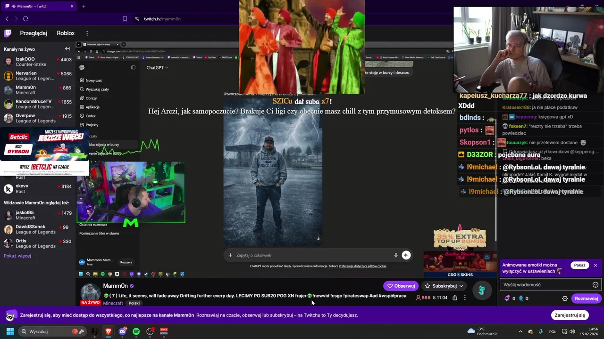Viewport: 604px width, 339px height.
Task: Click the twitch.tv address bar
Action: tap(162, 19)
